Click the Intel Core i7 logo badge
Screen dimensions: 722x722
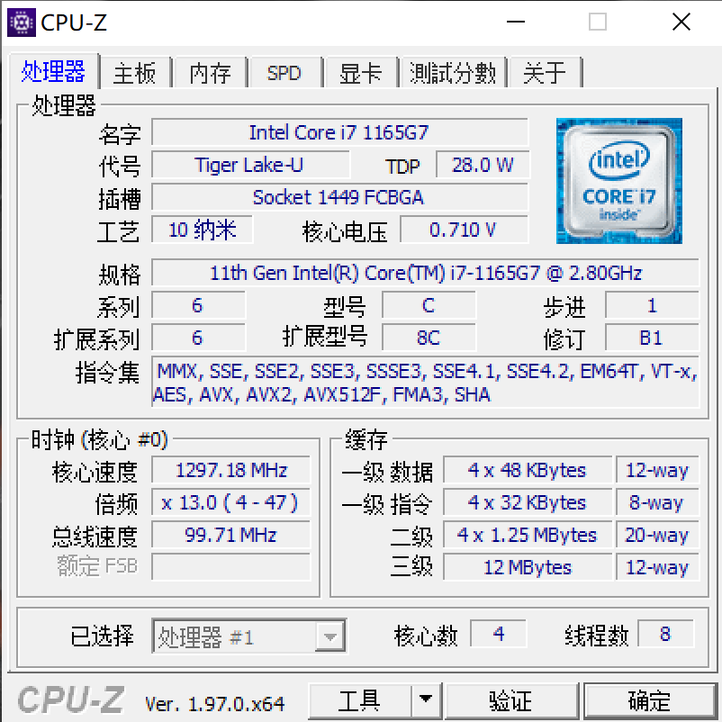click(618, 181)
